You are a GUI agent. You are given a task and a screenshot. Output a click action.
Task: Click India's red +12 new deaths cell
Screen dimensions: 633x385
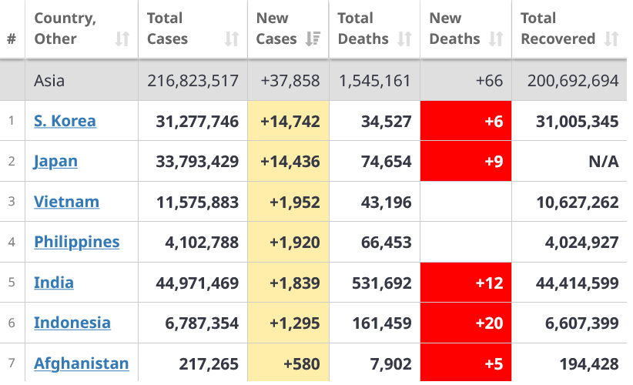pyautogui.click(x=466, y=283)
